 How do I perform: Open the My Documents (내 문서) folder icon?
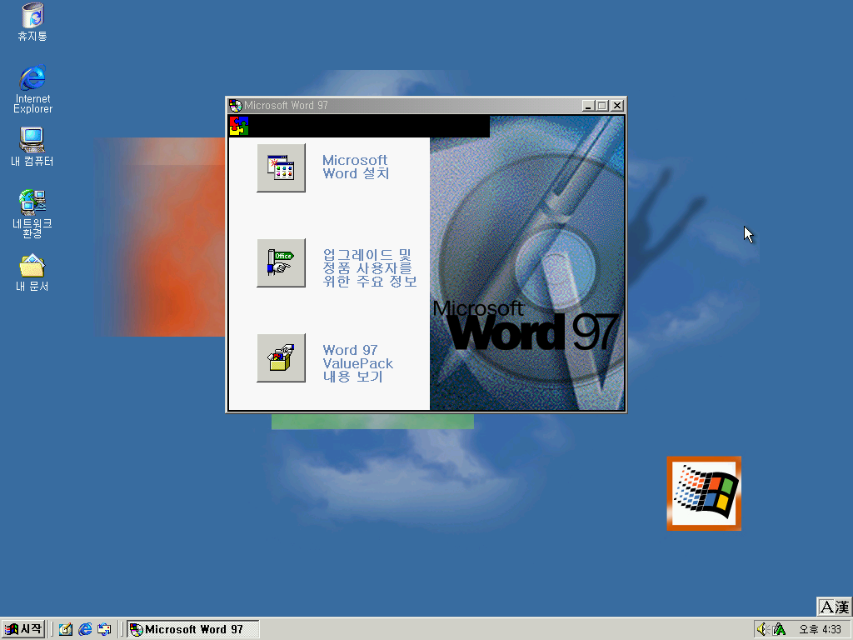[x=32, y=272]
